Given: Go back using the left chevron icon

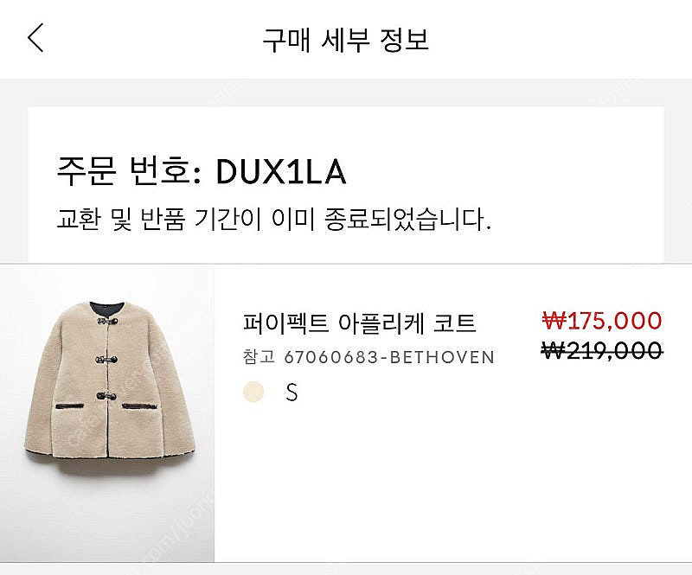Looking at the screenshot, I should [35, 38].
